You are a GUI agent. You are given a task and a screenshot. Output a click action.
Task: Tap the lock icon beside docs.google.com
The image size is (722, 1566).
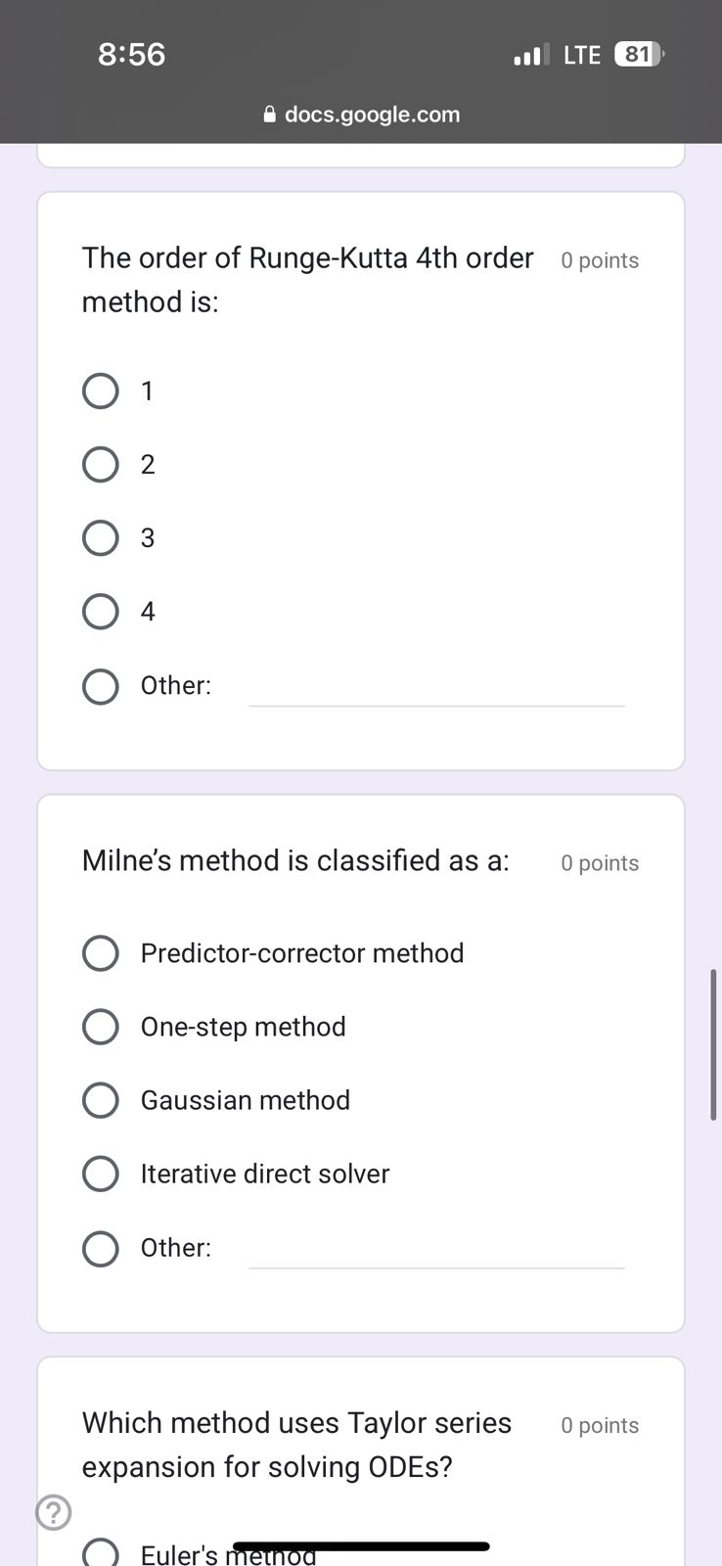click(271, 115)
